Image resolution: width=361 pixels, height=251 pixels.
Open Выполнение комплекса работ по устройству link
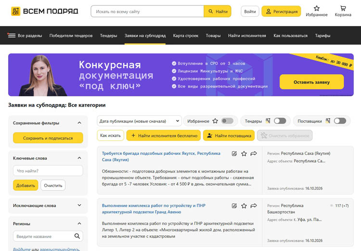pos(154,209)
